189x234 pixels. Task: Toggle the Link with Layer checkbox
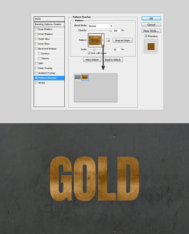pyautogui.click(x=89, y=53)
